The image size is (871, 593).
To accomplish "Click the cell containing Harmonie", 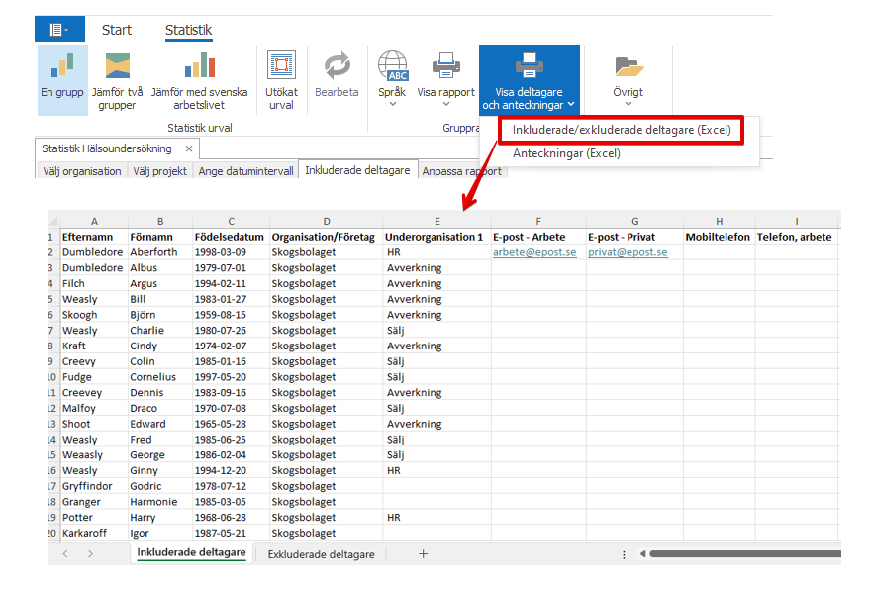I will [x=160, y=501].
